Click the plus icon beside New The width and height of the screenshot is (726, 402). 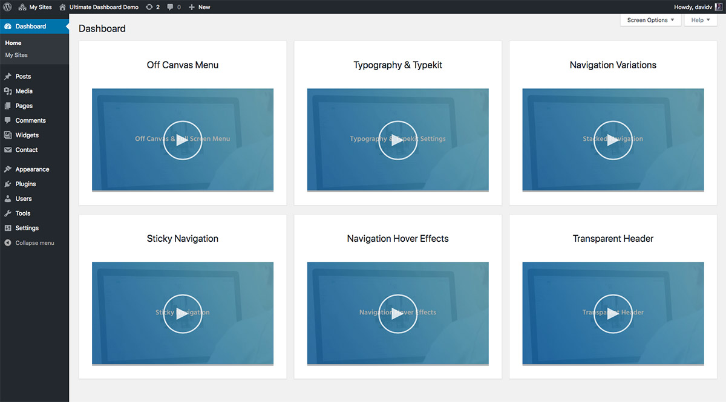191,7
